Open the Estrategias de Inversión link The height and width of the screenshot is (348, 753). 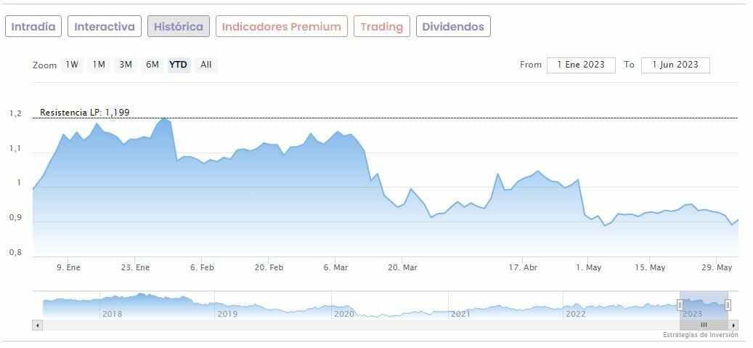[x=700, y=335]
